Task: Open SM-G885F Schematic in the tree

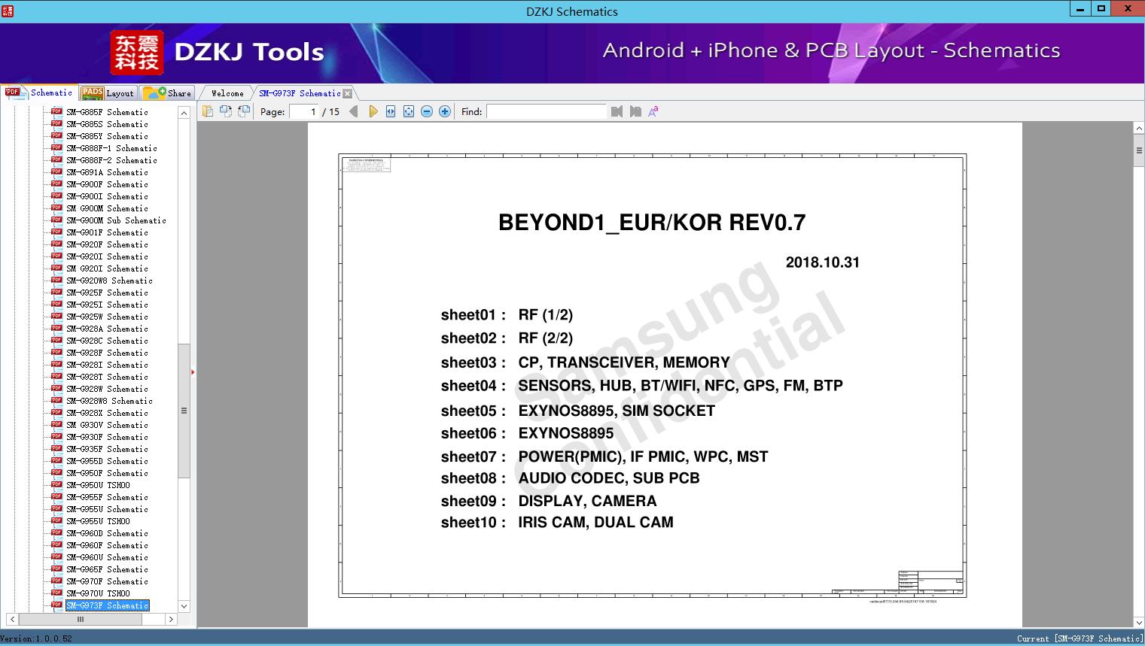Action: point(107,112)
